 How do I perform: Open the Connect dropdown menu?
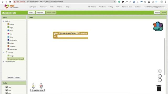point(43,7)
